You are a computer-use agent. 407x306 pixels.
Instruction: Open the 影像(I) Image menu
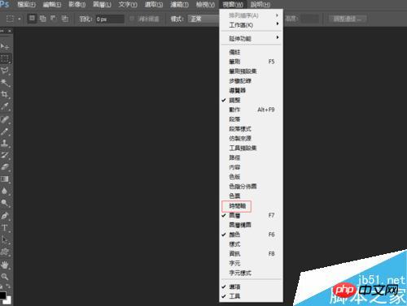(x=77, y=4)
